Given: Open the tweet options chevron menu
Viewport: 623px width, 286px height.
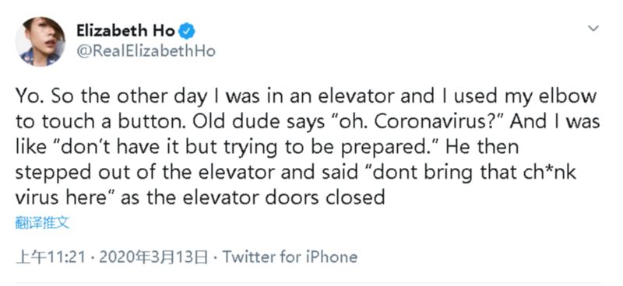Looking at the screenshot, I should pos(593,28).
